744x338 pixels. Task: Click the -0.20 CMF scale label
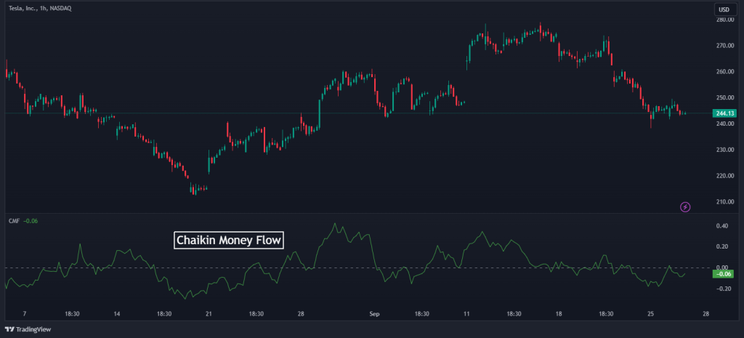(723, 289)
